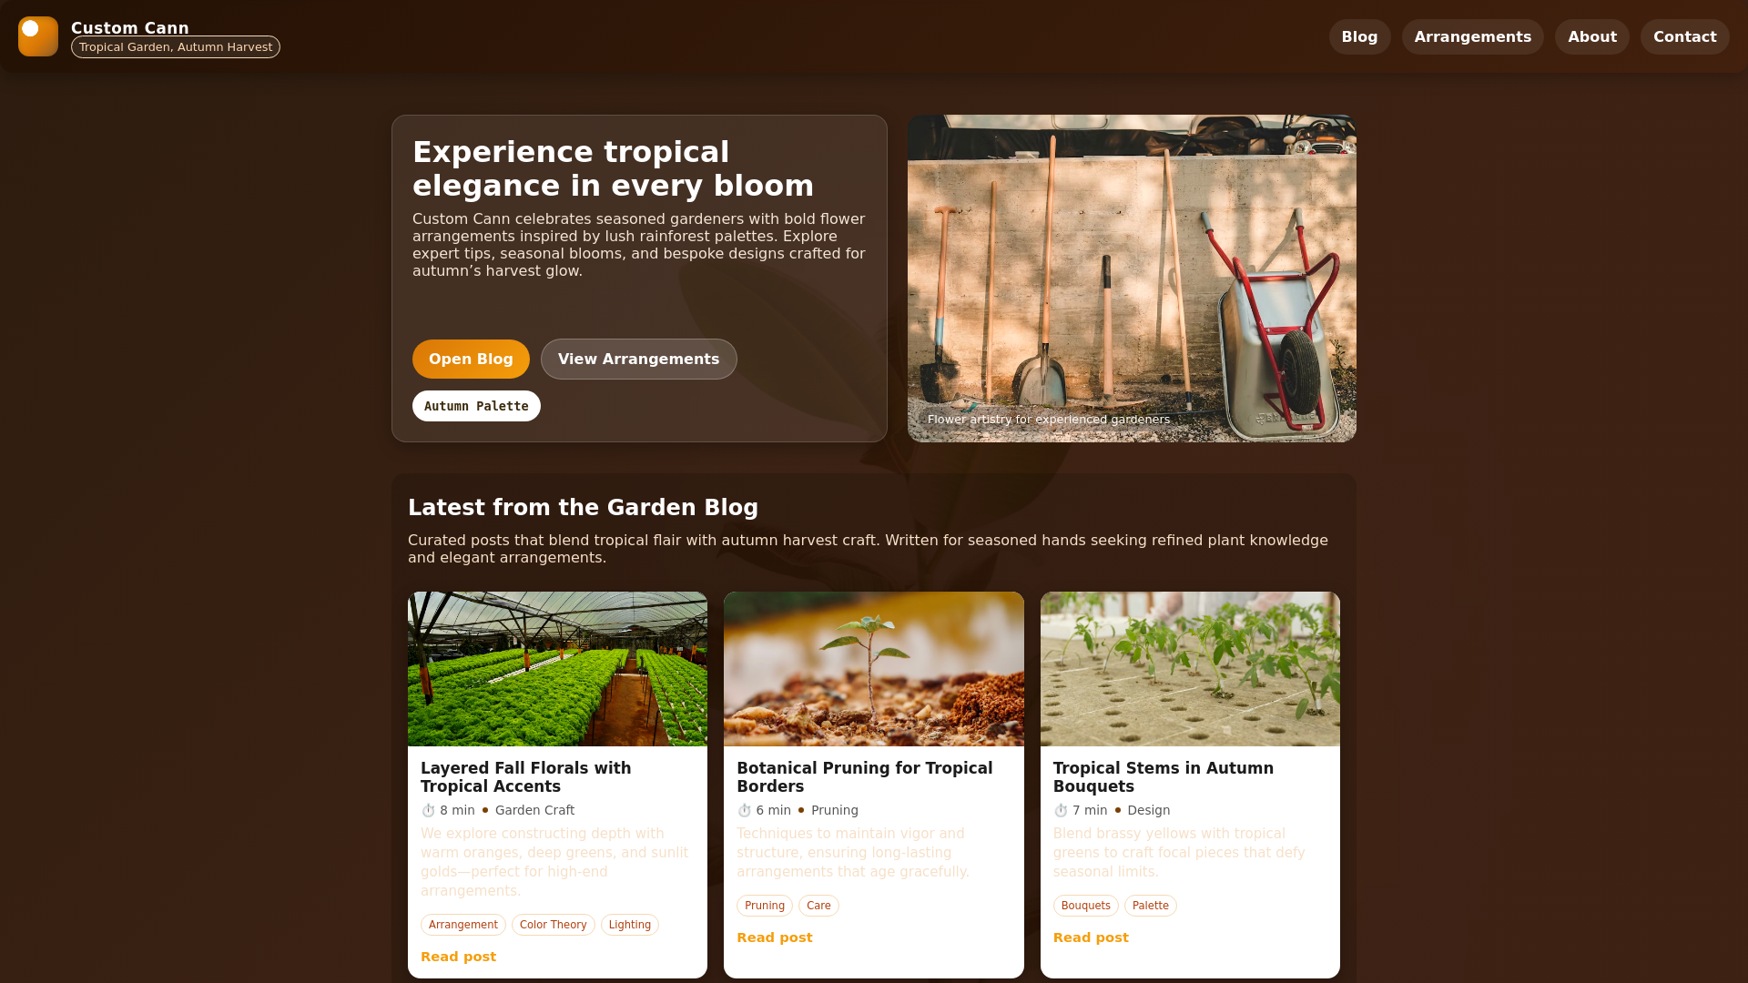
Task: Open the About page
Action: click(x=1591, y=36)
